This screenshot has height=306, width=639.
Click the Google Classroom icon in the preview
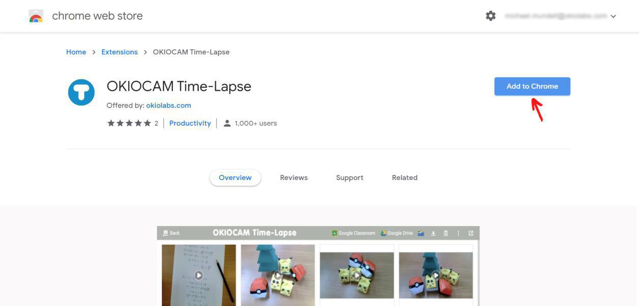coord(334,233)
